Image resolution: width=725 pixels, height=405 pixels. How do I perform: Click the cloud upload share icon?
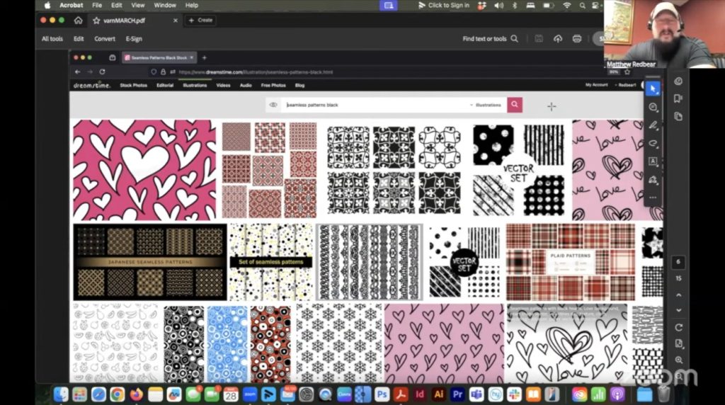pyautogui.click(x=558, y=39)
